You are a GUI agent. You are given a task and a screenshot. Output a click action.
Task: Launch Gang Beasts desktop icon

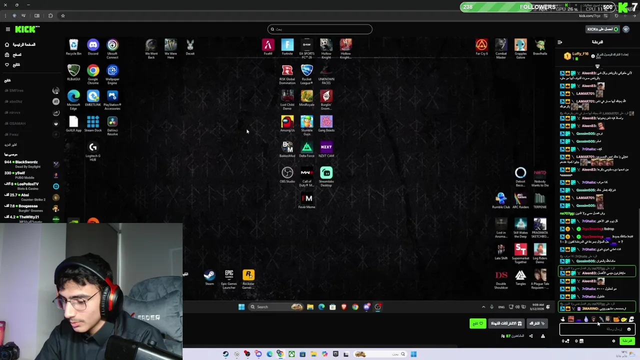click(326, 124)
